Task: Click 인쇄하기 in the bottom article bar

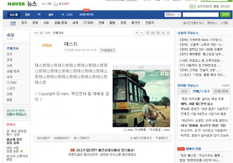Action: click(44, 138)
